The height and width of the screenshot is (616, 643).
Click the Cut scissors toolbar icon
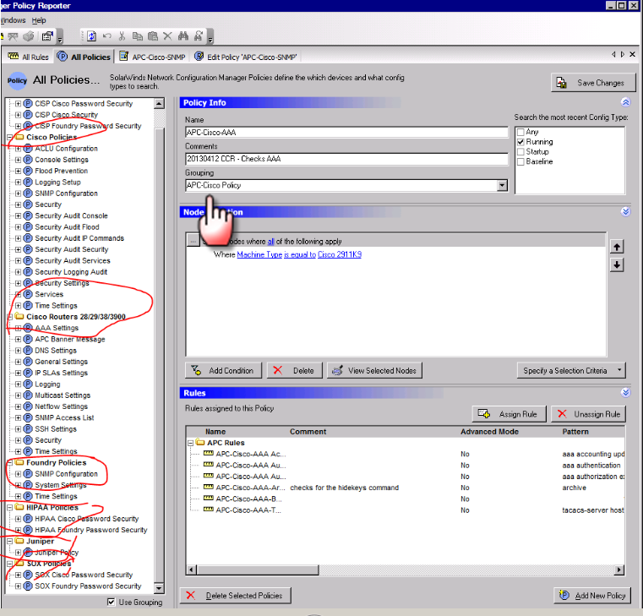(x=122, y=36)
